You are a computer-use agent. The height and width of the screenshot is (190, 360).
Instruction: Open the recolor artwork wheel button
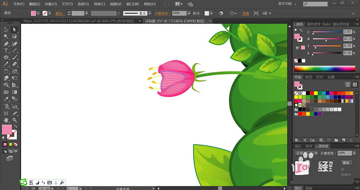[x=221, y=13]
